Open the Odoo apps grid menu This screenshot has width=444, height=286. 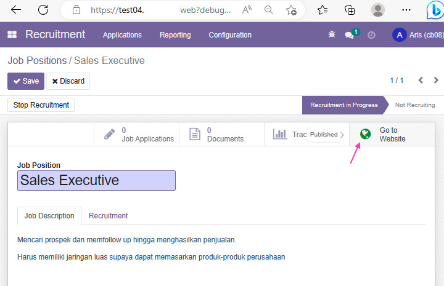pyautogui.click(x=12, y=34)
